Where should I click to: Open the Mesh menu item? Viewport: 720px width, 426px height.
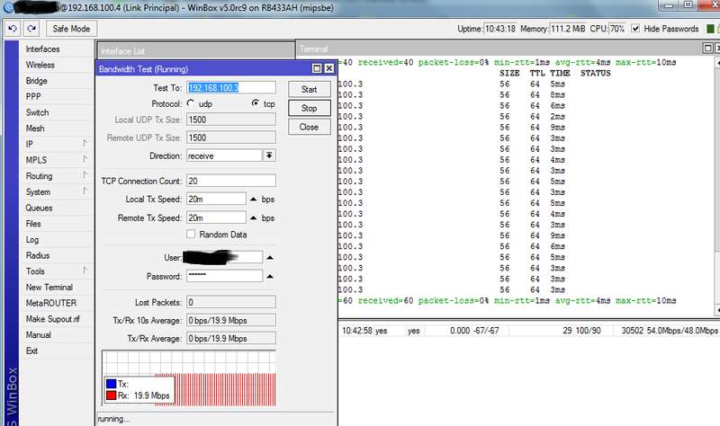(x=35, y=129)
